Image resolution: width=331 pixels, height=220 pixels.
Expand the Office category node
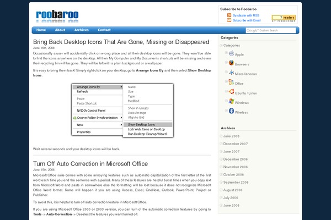click(226, 81)
